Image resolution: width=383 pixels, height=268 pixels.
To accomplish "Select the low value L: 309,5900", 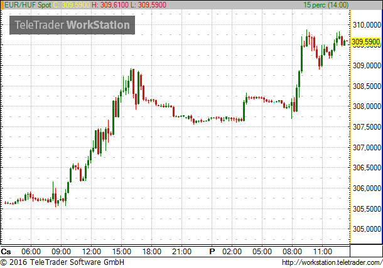I will [x=148, y=5].
